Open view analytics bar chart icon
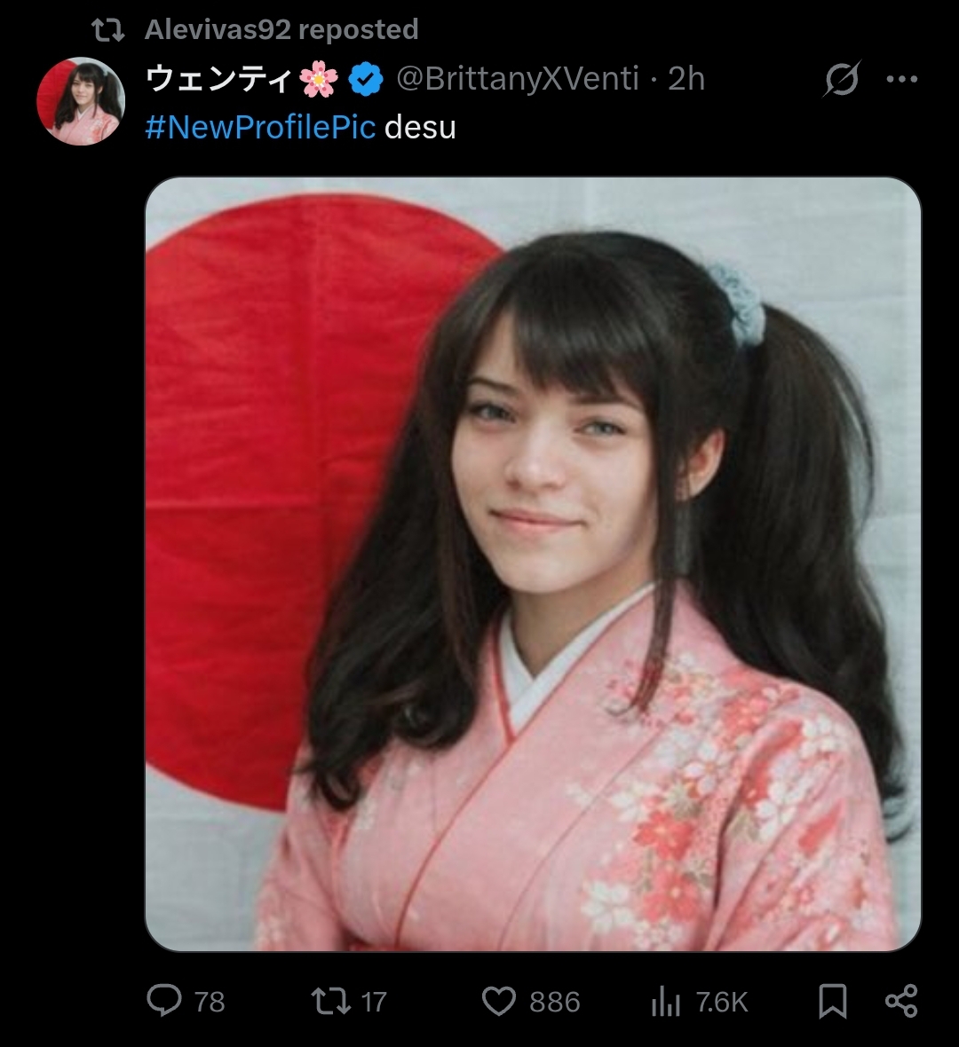The height and width of the screenshot is (1047, 959). click(666, 1003)
